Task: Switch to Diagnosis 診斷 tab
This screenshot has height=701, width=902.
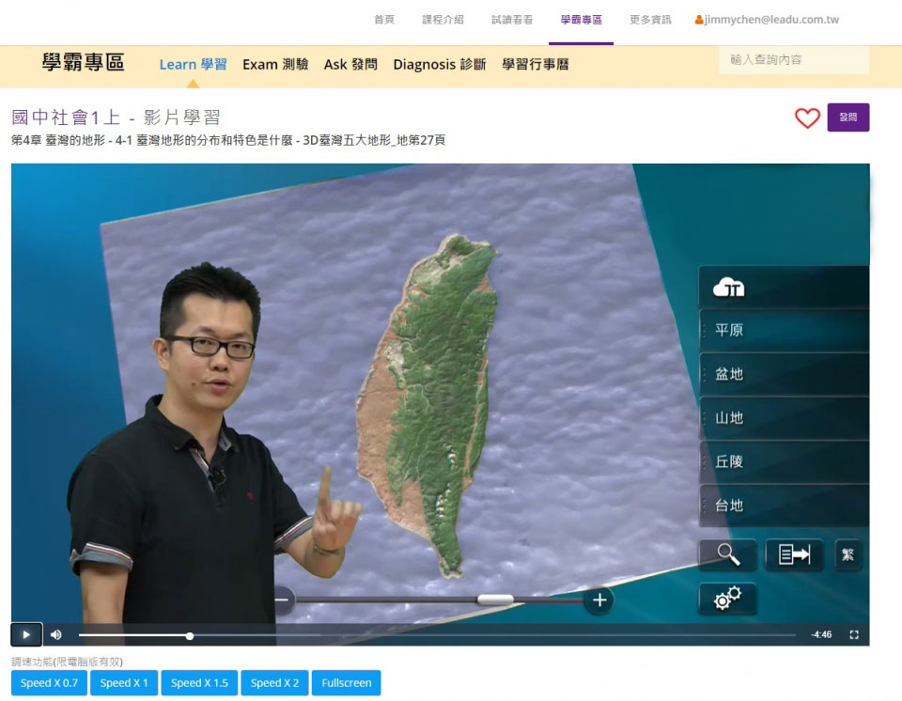Action: coord(439,65)
